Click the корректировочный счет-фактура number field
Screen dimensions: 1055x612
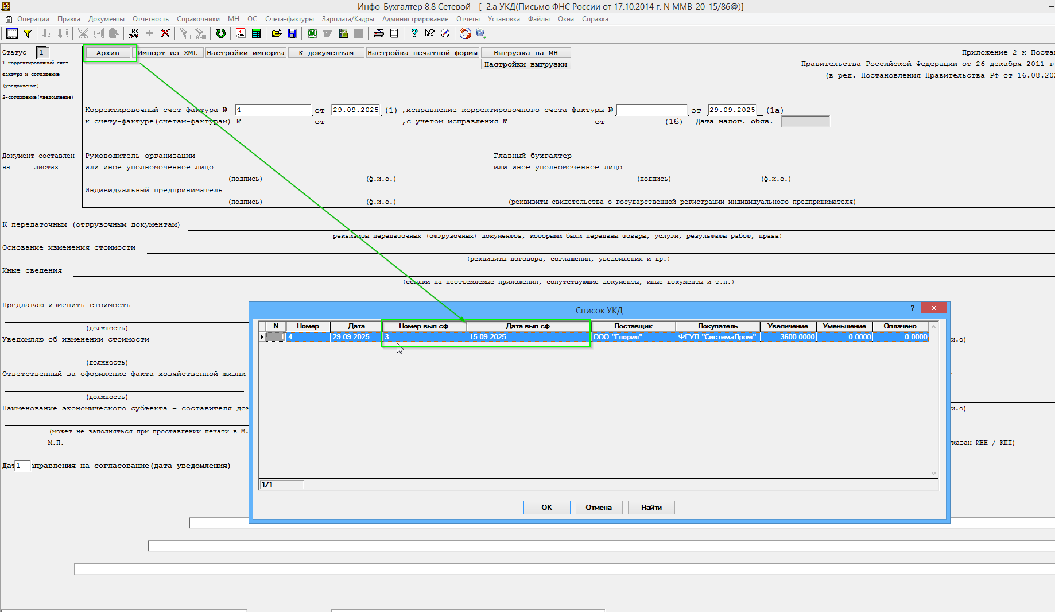coord(273,110)
